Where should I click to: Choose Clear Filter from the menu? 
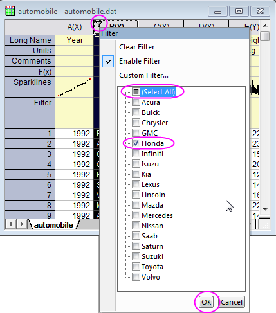click(136, 47)
